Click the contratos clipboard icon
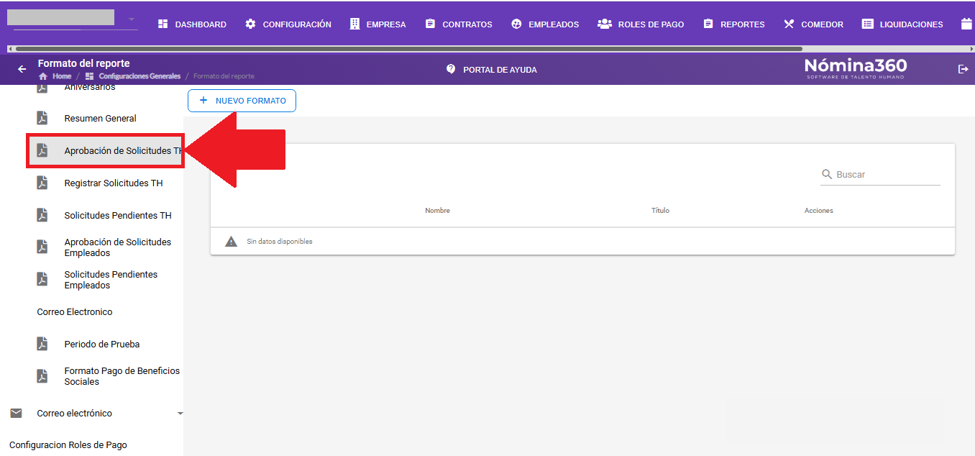The image size is (975, 456). 430,24
